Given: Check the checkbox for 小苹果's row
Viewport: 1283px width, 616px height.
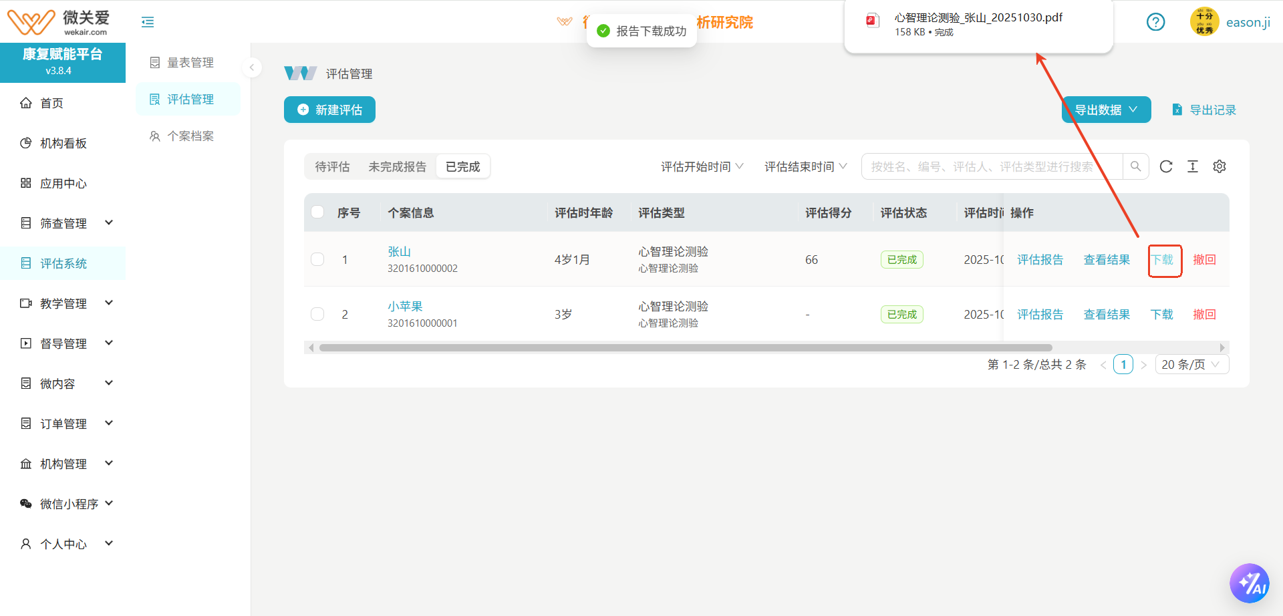Looking at the screenshot, I should (x=317, y=314).
